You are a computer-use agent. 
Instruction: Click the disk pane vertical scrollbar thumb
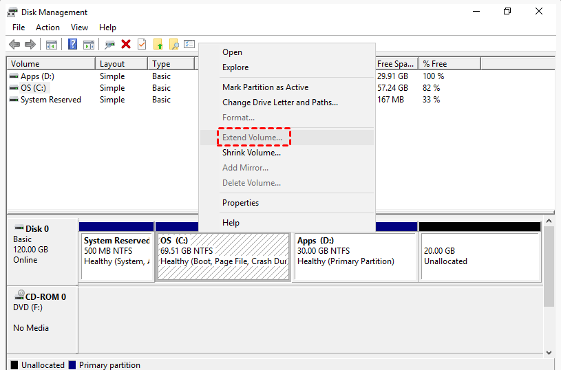click(549, 267)
